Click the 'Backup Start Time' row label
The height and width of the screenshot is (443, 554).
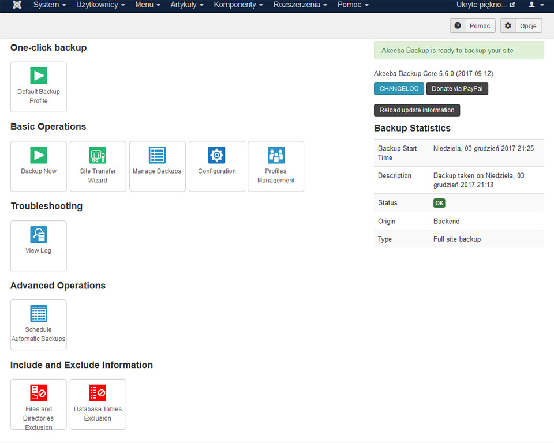398,153
